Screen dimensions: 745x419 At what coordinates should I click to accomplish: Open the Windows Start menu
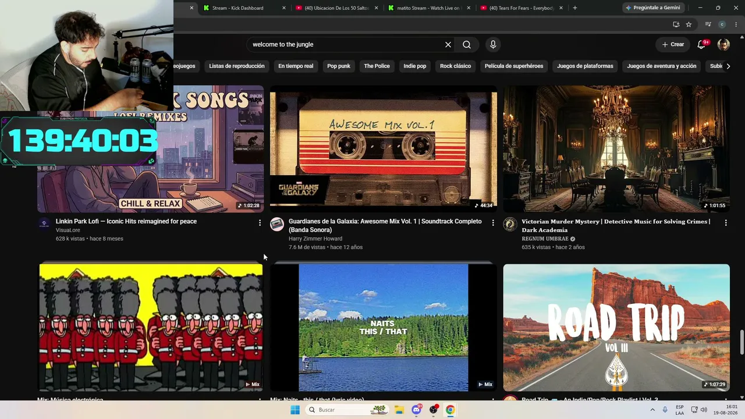coord(295,410)
